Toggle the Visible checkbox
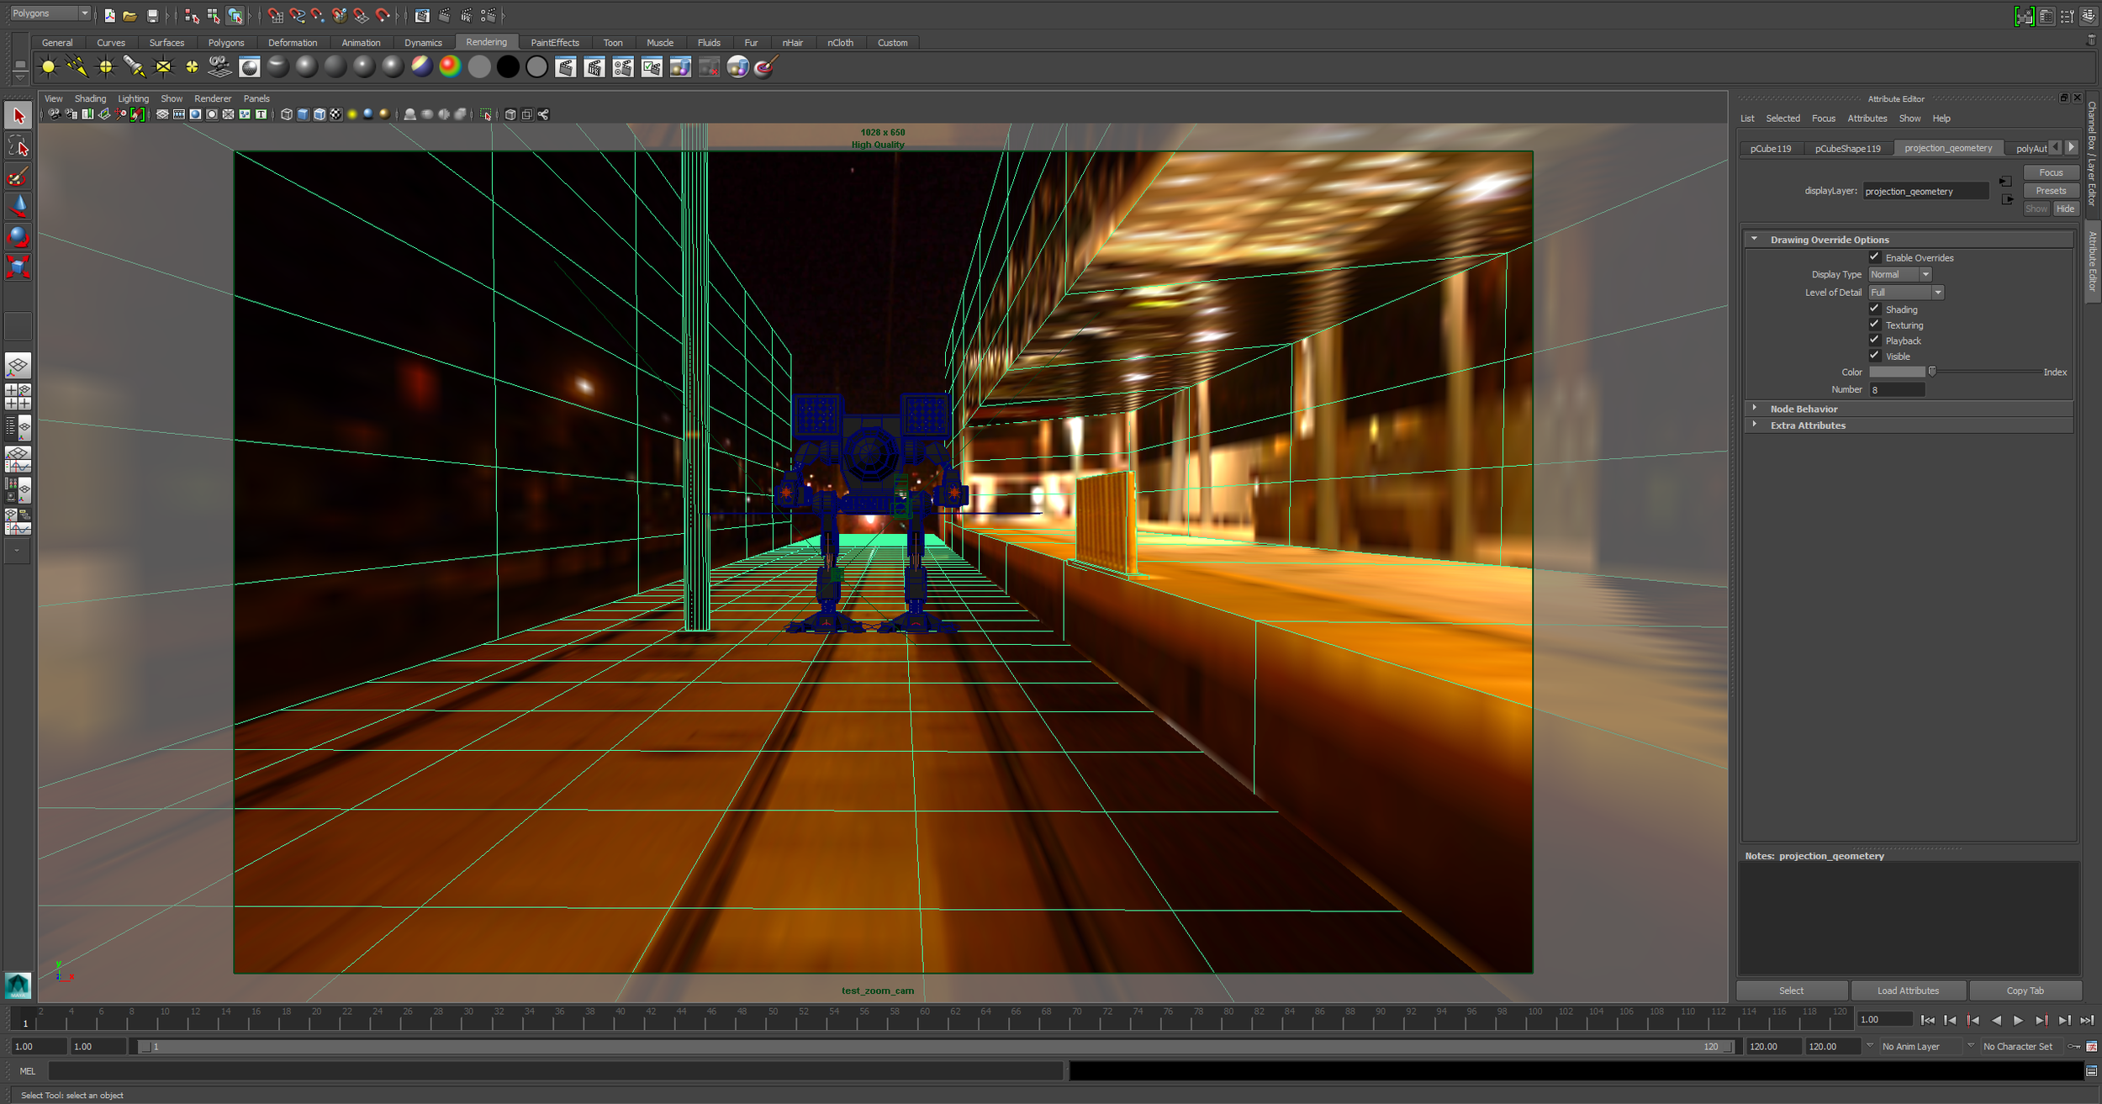2102x1104 pixels. 1874,356
